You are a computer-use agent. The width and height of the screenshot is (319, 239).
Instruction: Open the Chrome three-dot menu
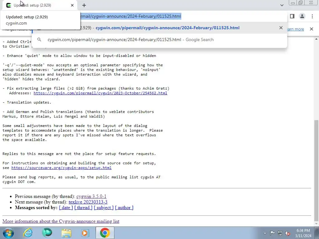312,16
